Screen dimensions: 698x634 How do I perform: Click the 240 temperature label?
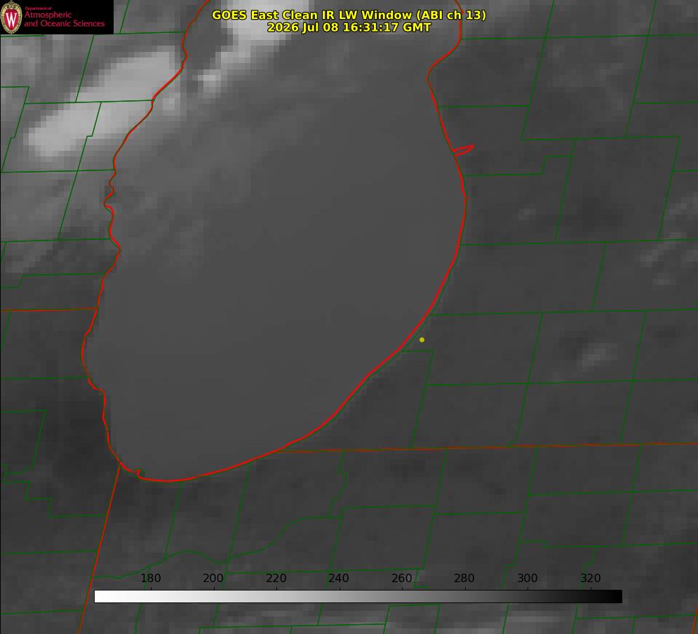pyautogui.click(x=339, y=578)
